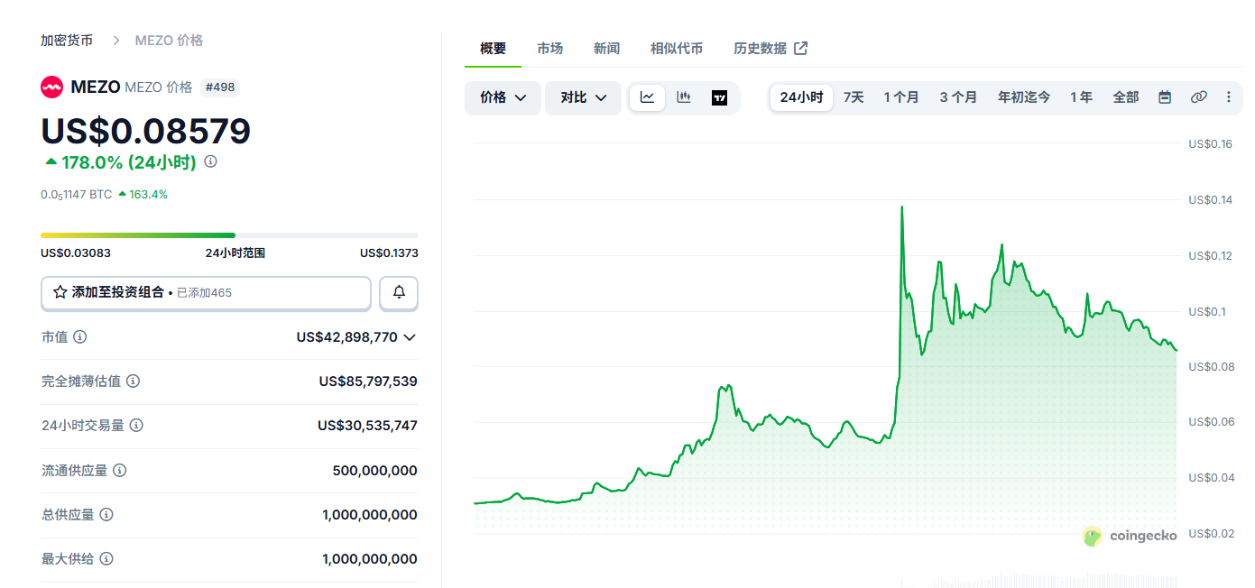Switch to the 相似代币 tab
The image size is (1255, 588).
click(677, 49)
